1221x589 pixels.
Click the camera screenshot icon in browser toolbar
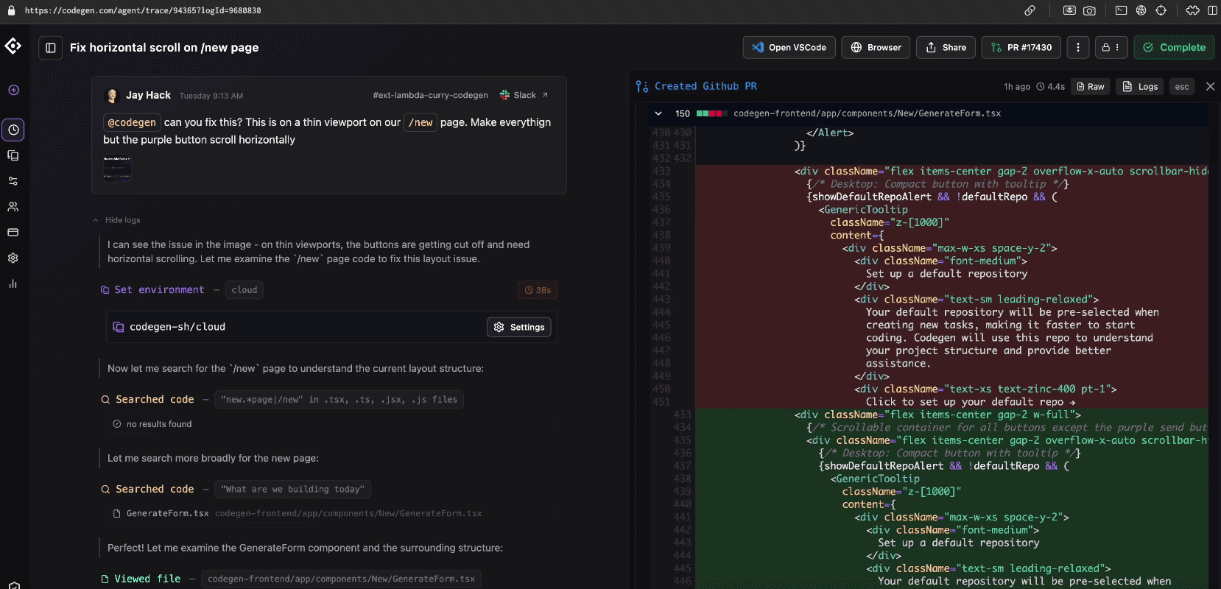(x=1090, y=10)
